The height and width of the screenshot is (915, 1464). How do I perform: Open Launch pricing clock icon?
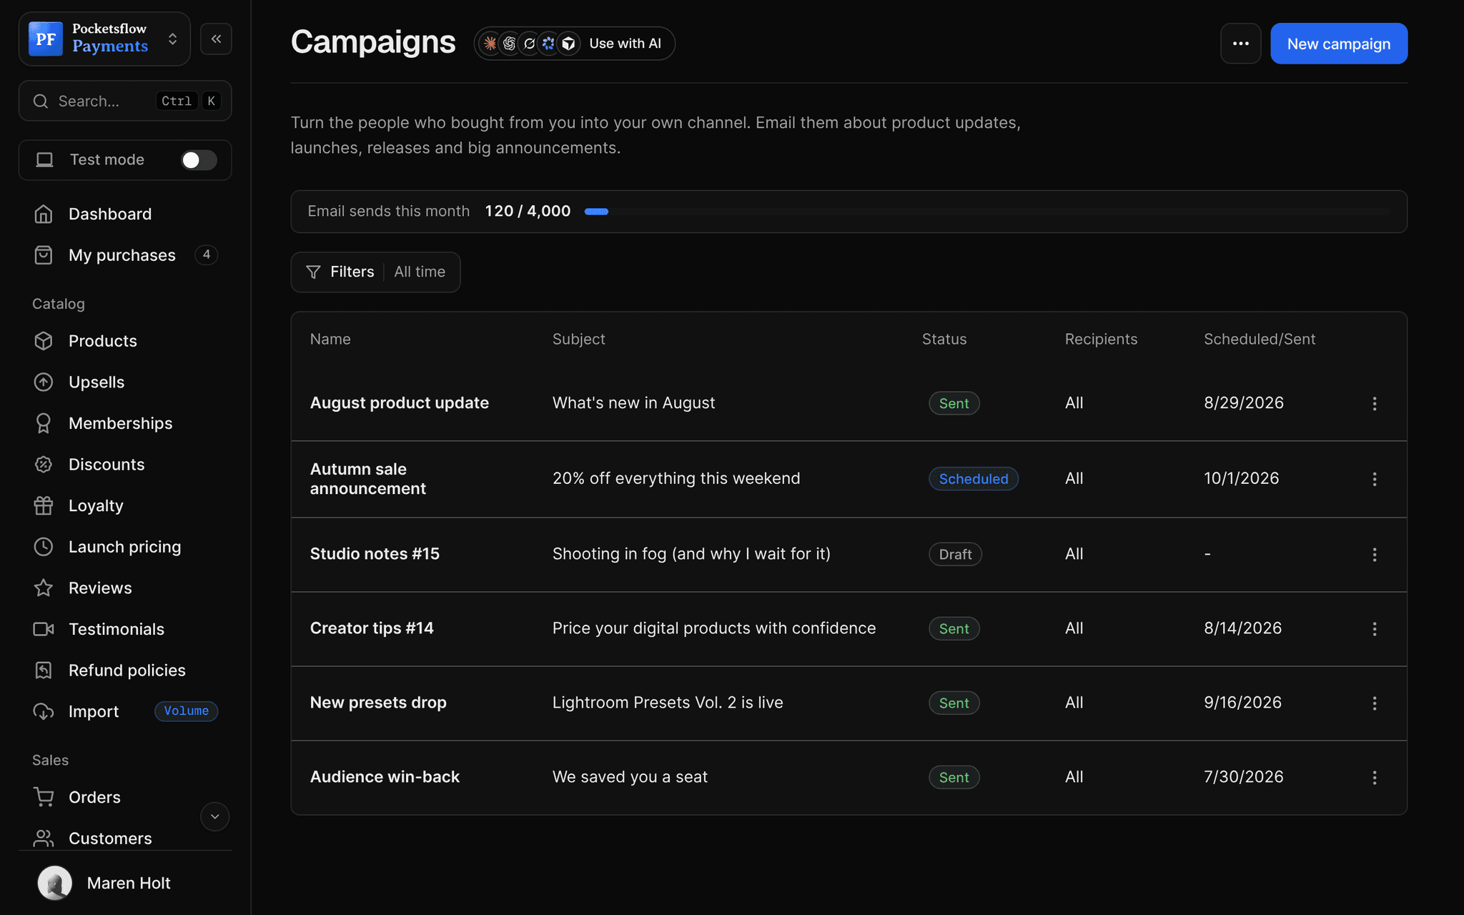[44, 547]
